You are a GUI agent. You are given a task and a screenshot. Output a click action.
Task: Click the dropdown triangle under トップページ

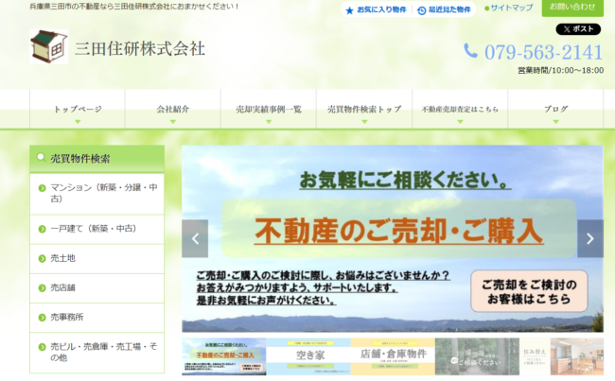click(78, 122)
